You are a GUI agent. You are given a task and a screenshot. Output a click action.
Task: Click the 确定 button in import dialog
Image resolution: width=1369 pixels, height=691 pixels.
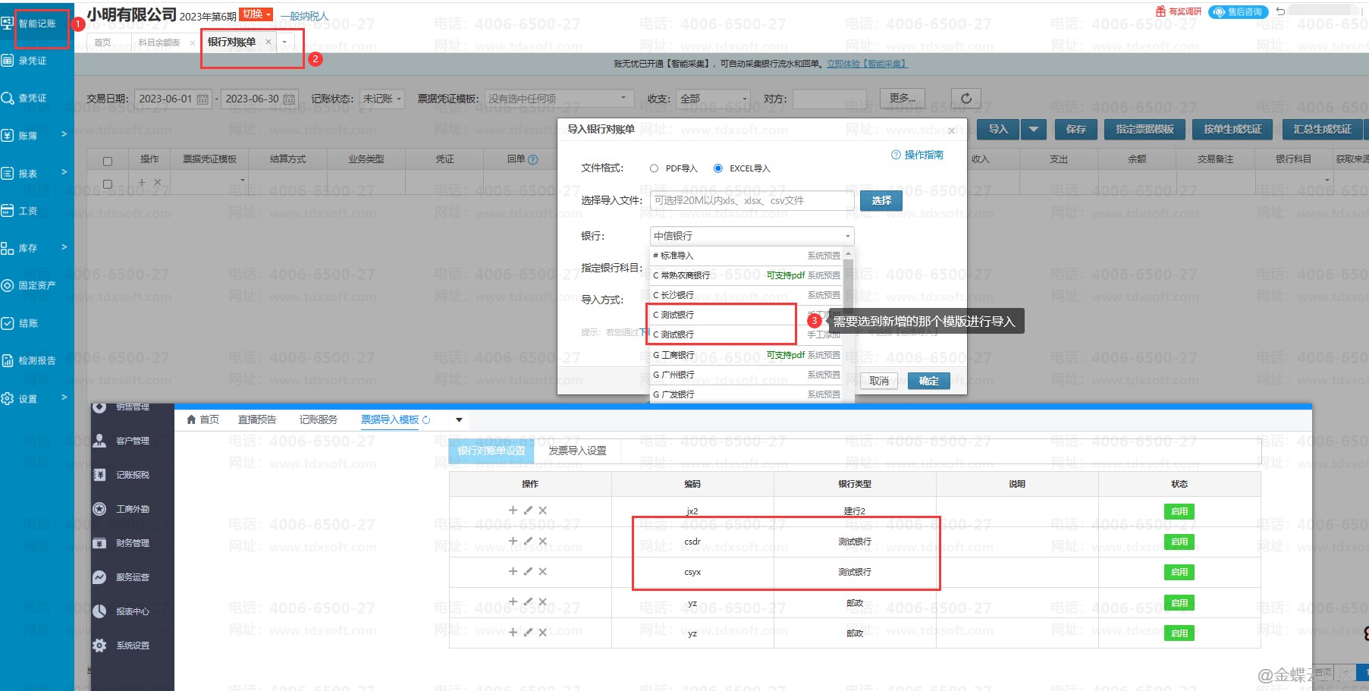point(928,381)
